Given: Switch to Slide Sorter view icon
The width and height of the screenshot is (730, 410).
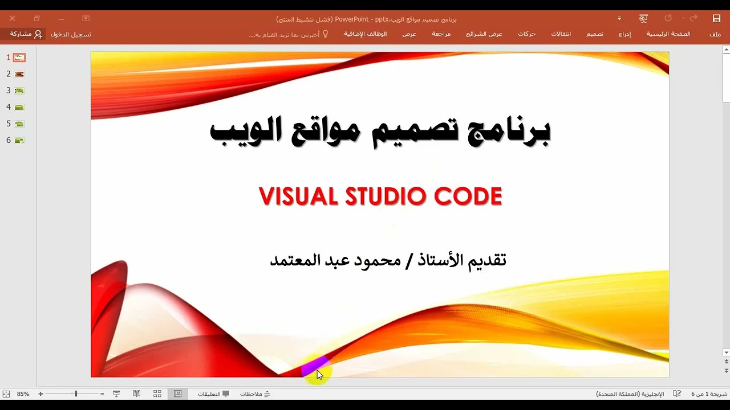Looking at the screenshot, I should pos(157,393).
